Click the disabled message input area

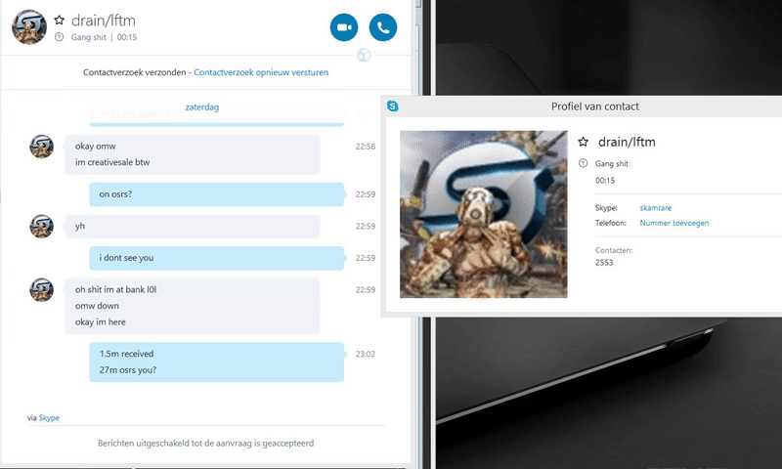pos(206,443)
